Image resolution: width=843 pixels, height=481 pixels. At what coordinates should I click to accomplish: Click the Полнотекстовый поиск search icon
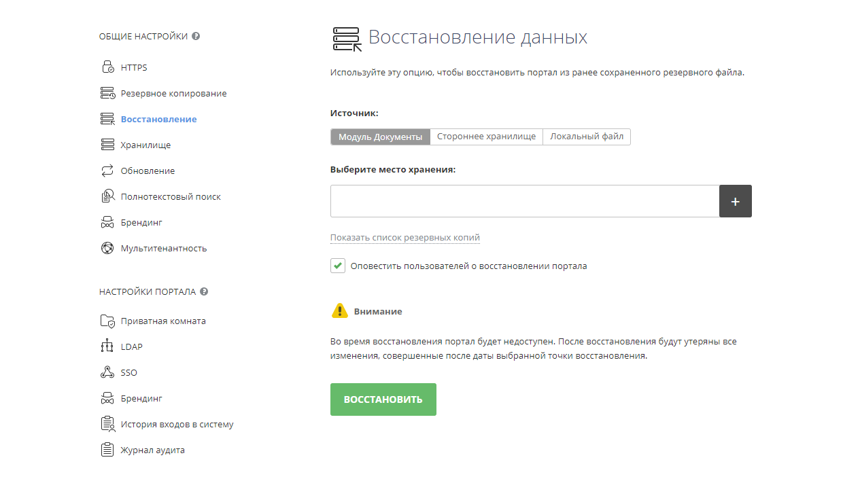click(x=107, y=196)
